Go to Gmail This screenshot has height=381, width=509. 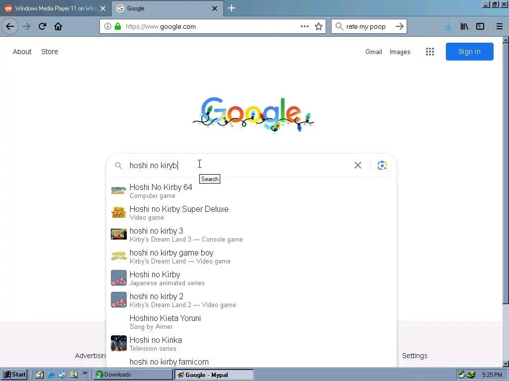[374, 52]
